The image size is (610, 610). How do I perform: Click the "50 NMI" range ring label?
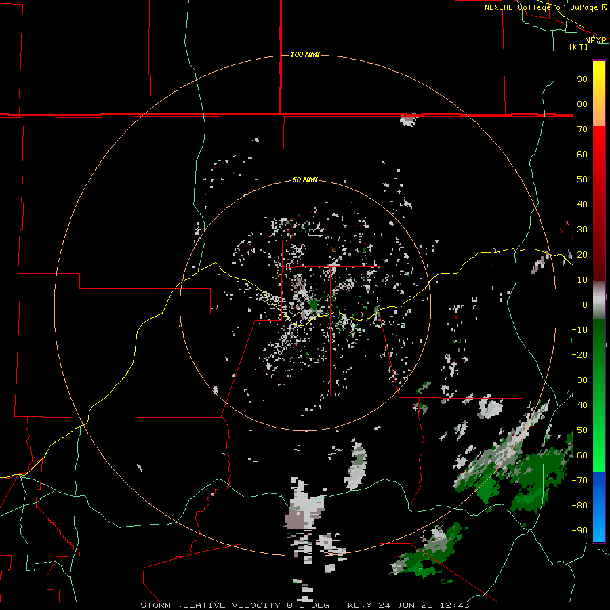(305, 180)
